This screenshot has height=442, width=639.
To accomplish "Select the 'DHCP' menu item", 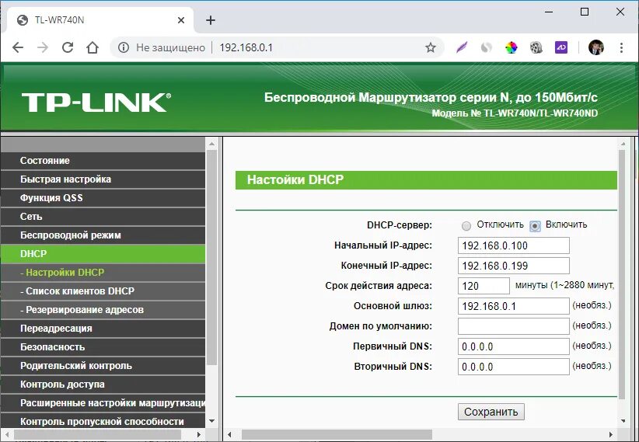I will (x=103, y=254).
